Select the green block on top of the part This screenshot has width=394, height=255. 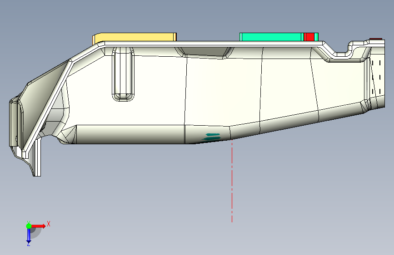pyautogui.click(x=271, y=37)
